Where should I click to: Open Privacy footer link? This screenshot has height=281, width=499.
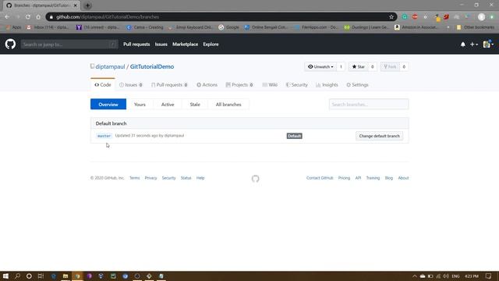pyautogui.click(x=150, y=178)
